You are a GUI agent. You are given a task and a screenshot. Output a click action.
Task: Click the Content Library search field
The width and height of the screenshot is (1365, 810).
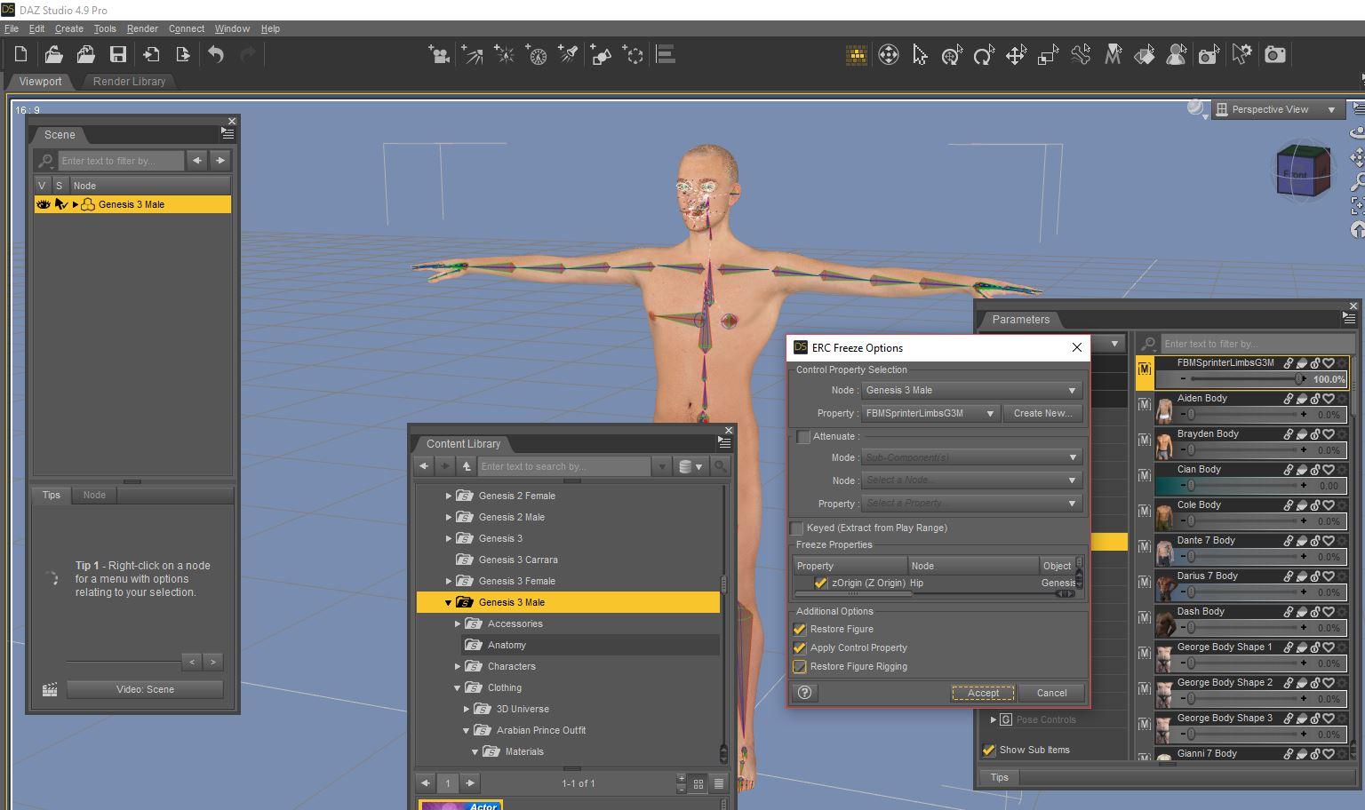(x=564, y=466)
